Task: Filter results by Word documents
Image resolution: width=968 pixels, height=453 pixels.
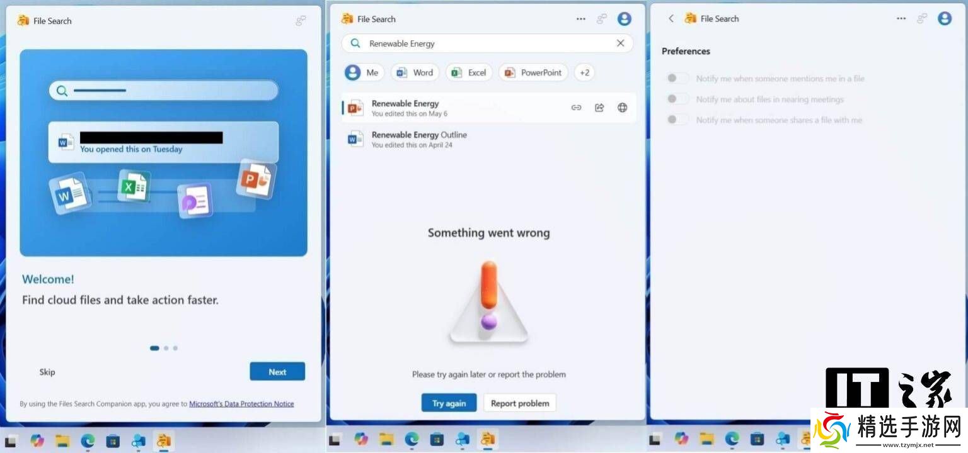Action: tap(415, 72)
